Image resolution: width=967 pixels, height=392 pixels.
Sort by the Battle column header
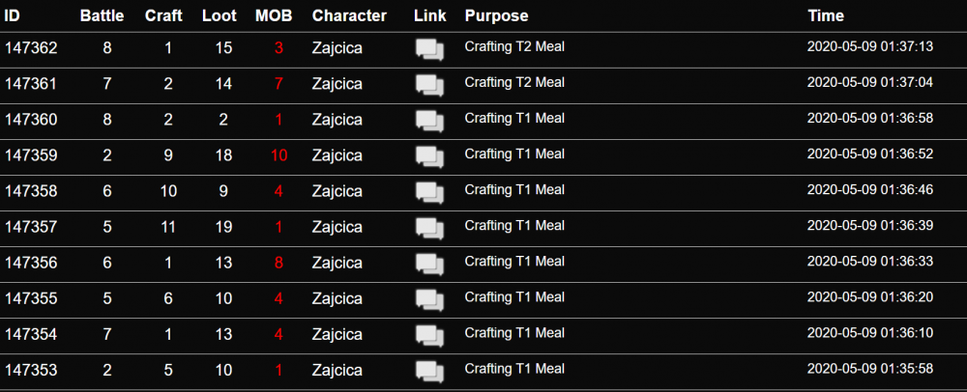click(102, 16)
